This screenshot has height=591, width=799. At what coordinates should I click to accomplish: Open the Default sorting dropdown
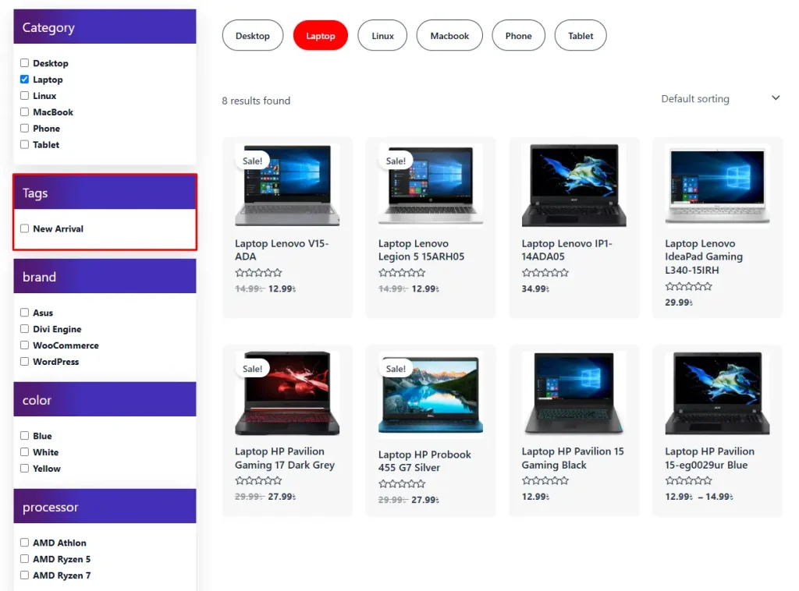[720, 99]
